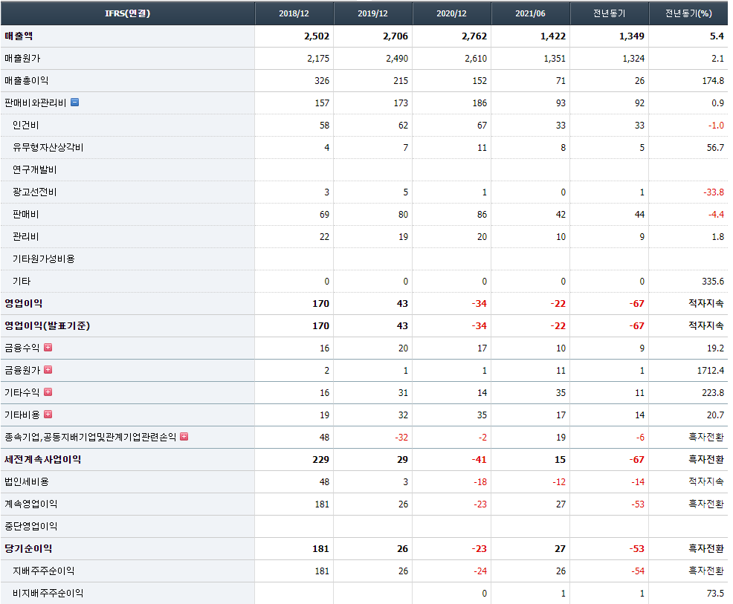Click the IFRS(연결) column header
The image size is (733, 604).
[x=128, y=13]
